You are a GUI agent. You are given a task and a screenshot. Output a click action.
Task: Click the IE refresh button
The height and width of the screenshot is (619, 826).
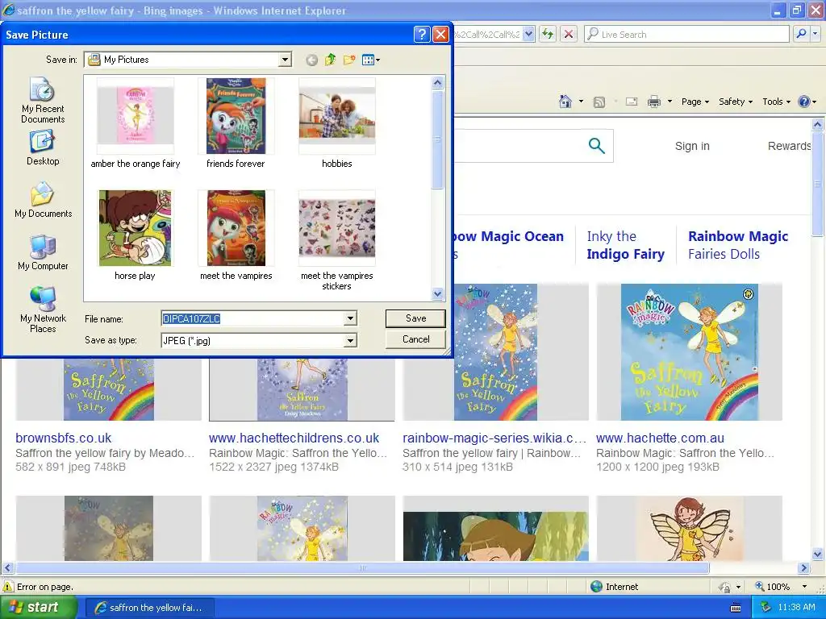click(x=548, y=34)
